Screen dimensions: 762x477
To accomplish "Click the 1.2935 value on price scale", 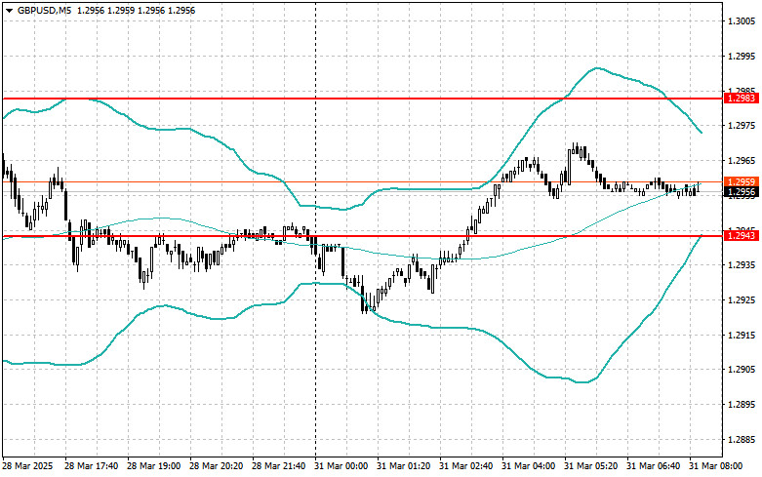I will pyautogui.click(x=742, y=265).
